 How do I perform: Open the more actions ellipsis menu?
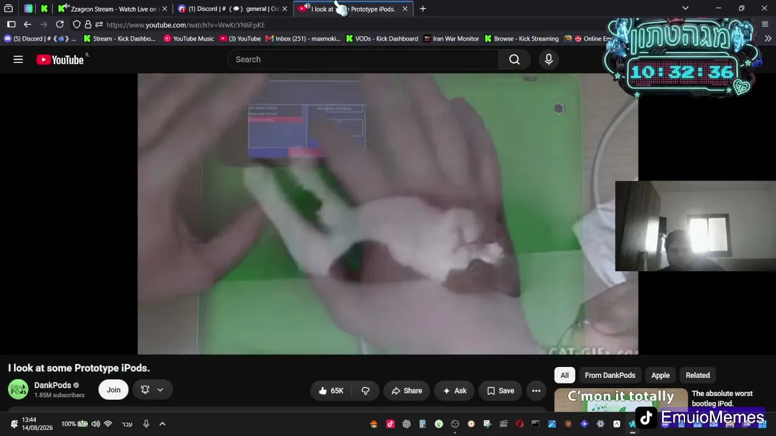(536, 391)
